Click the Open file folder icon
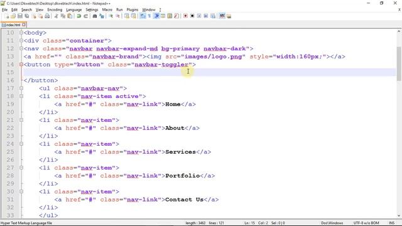The image size is (402, 226). [13, 16]
